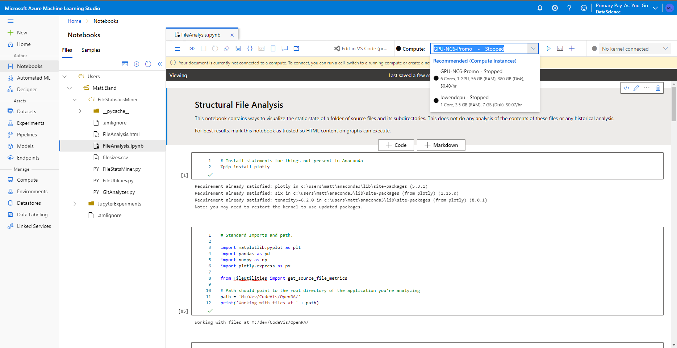Select GPU-NC6-Promo compute instance option
677x348 pixels.
pos(485,78)
